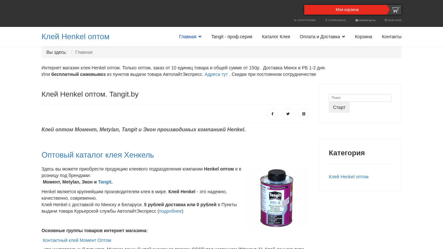Screen dimensions: 443x249
Task: Focus the Поиск search field
Action: tap(360, 98)
